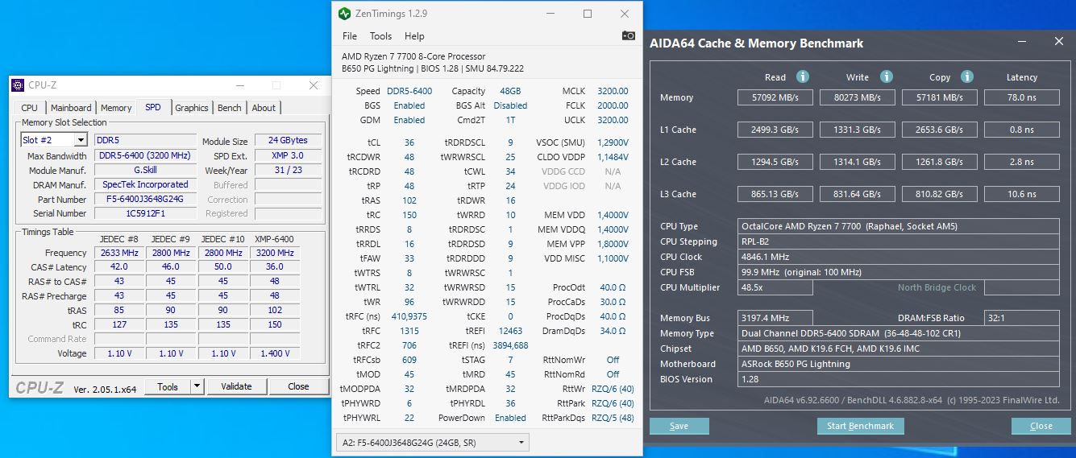Click the Max Bandwidth DDR5-6400 field
The height and width of the screenshot is (458, 1076).
[145, 155]
